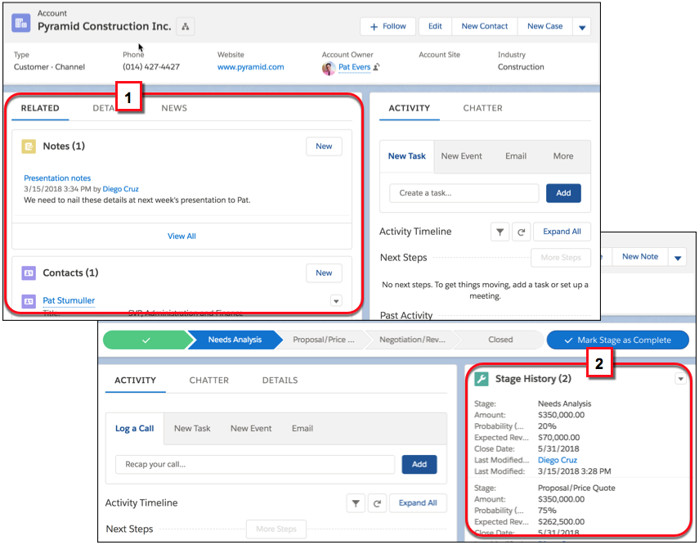The width and height of the screenshot is (699, 554).
Task: Select the Closed path stage
Action: click(500, 340)
